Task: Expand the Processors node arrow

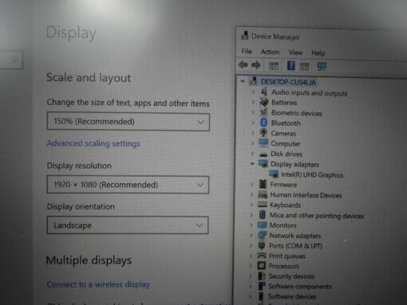Action: [251, 266]
